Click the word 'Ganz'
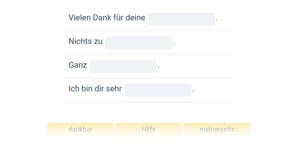The image size is (297, 148). point(78,65)
